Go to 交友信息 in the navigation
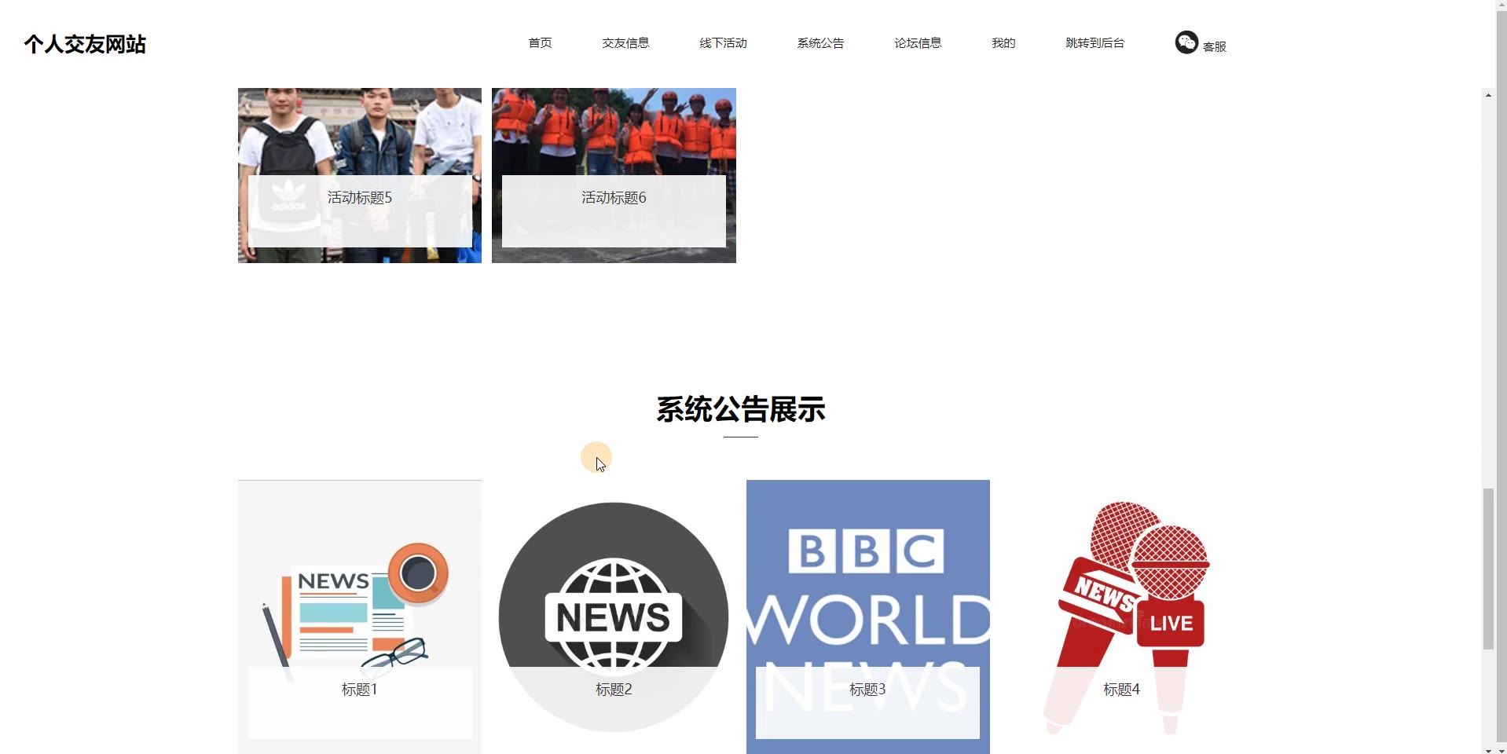Image resolution: width=1507 pixels, height=754 pixels. [625, 43]
